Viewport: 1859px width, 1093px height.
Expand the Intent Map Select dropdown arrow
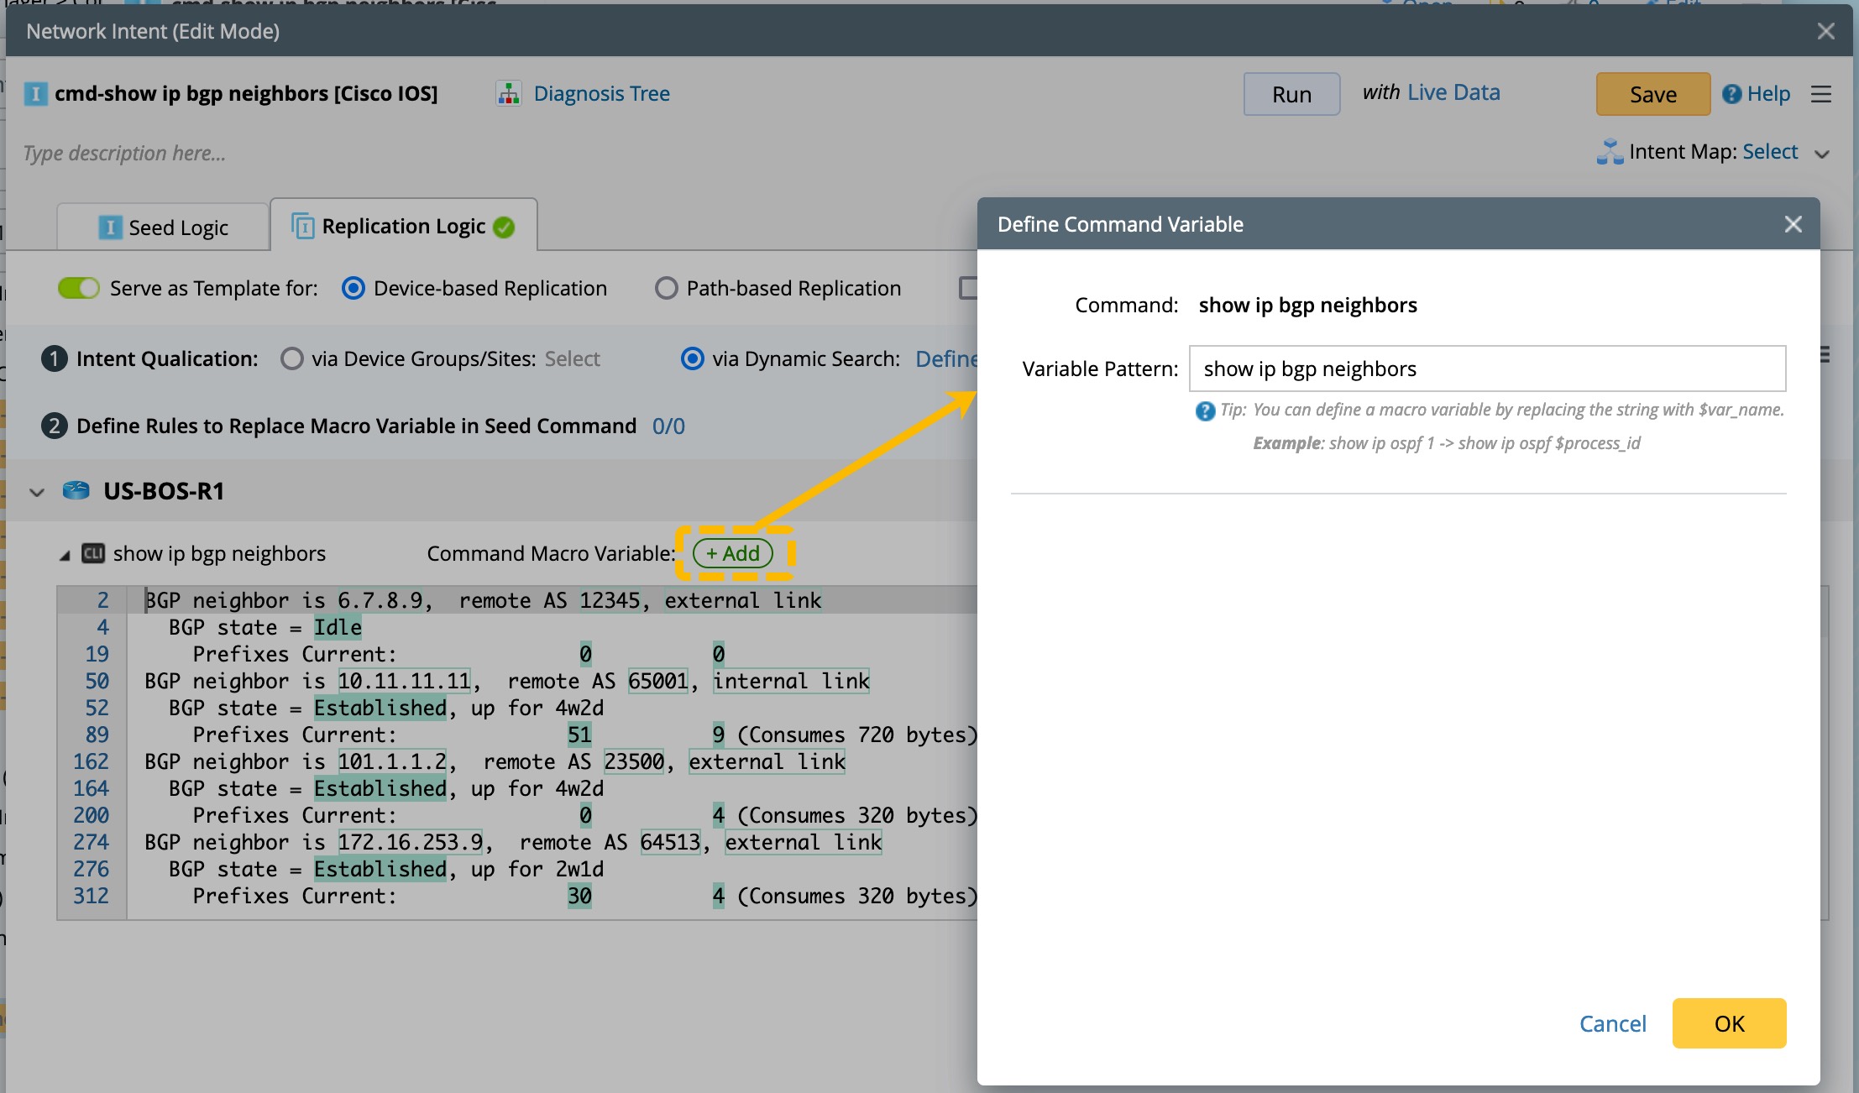point(1821,154)
